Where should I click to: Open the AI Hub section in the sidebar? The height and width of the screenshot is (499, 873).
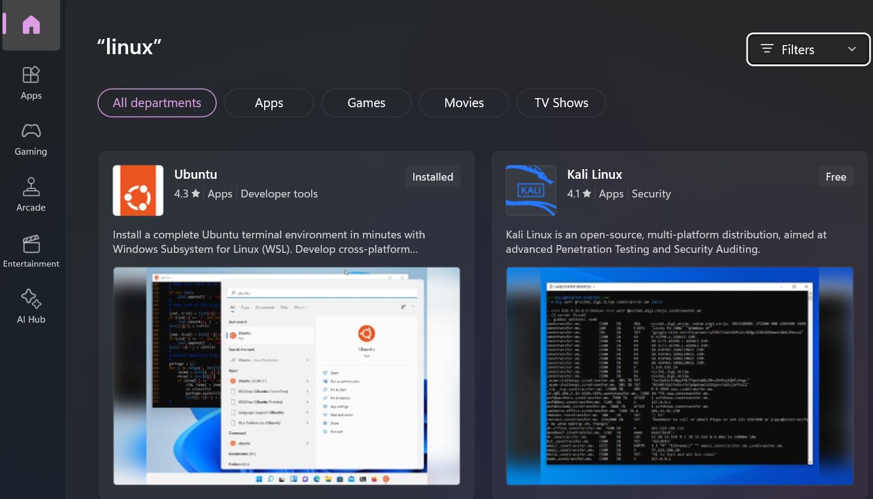click(x=31, y=306)
